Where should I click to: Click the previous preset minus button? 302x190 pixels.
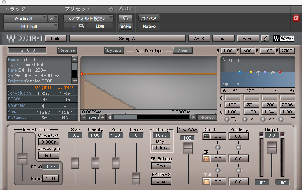(66, 27)
